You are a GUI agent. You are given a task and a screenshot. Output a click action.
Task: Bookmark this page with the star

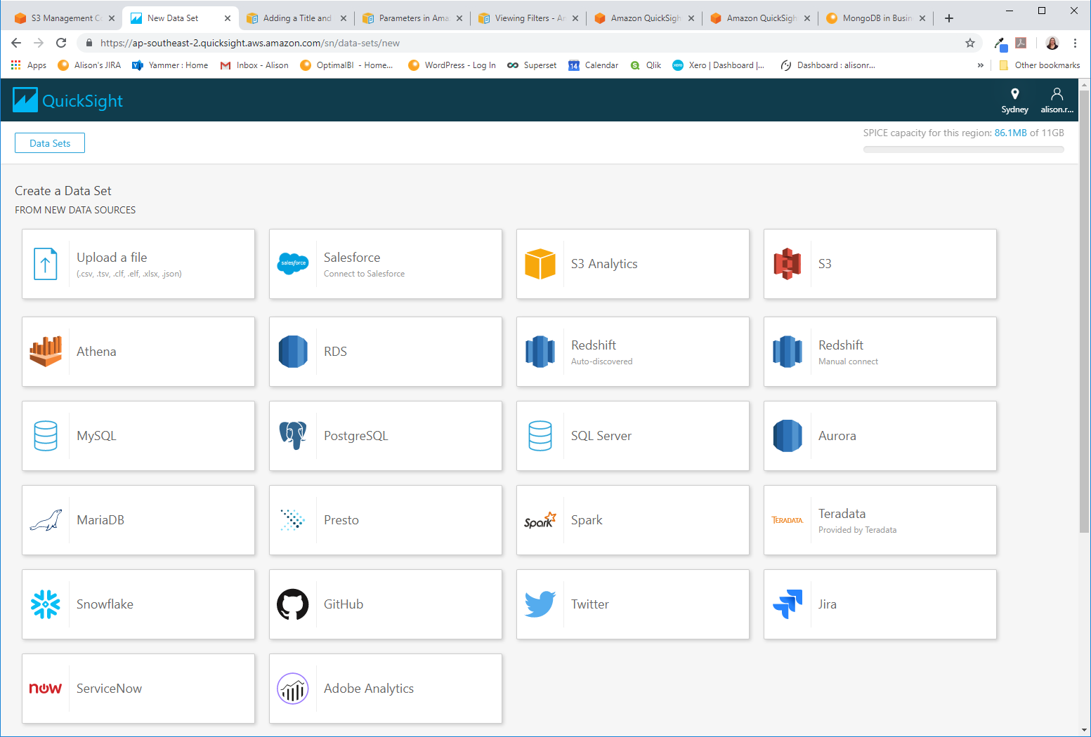click(970, 43)
